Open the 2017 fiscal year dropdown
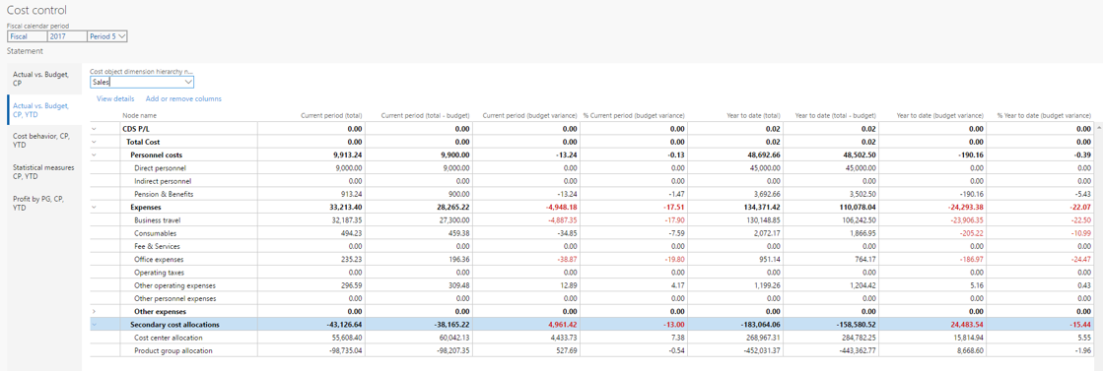 (x=67, y=35)
